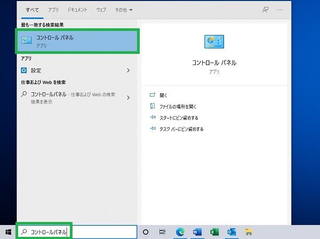Click the pin icon beside スタートにピン留めする
The image size is (320, 239).
(153, 117)
